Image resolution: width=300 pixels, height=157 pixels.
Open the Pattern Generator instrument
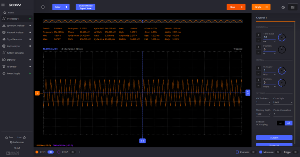(13, 53)
